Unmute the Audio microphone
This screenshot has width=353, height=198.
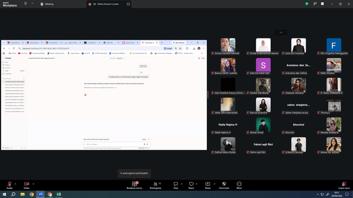[9, 185]
